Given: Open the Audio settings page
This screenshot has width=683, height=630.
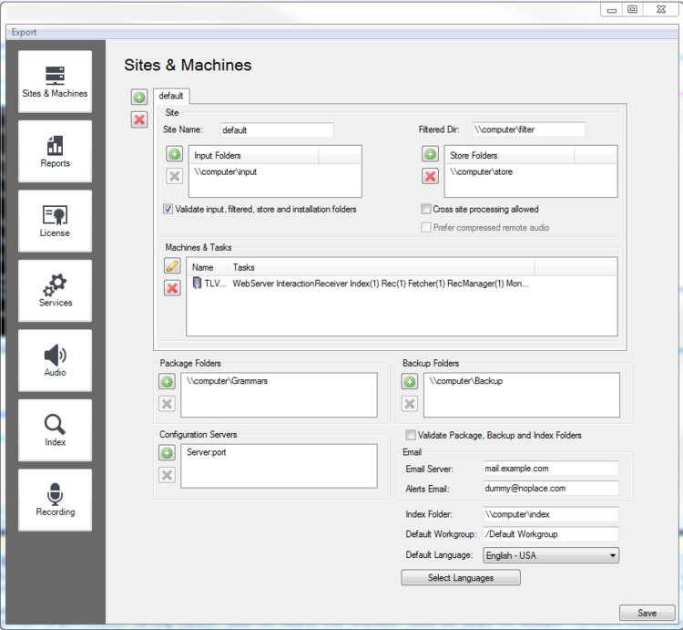Looking at the screenshot, I should coord(56,360).
